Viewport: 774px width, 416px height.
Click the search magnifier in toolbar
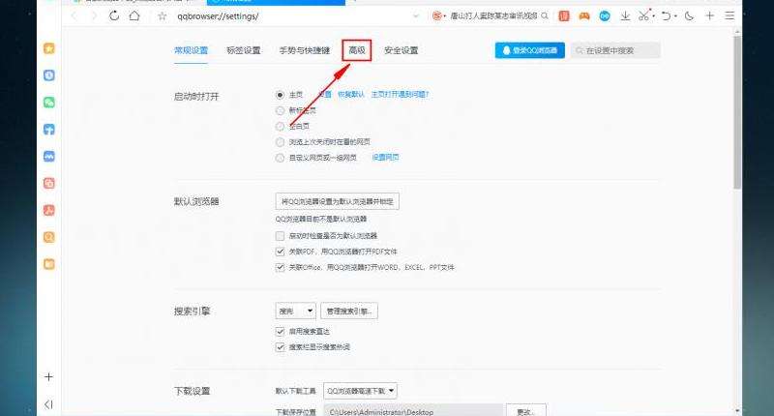coord(545,15)
